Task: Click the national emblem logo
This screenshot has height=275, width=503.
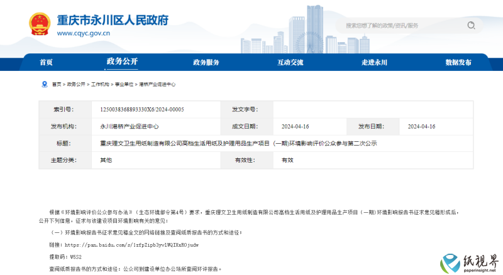Action: point(40,24)
